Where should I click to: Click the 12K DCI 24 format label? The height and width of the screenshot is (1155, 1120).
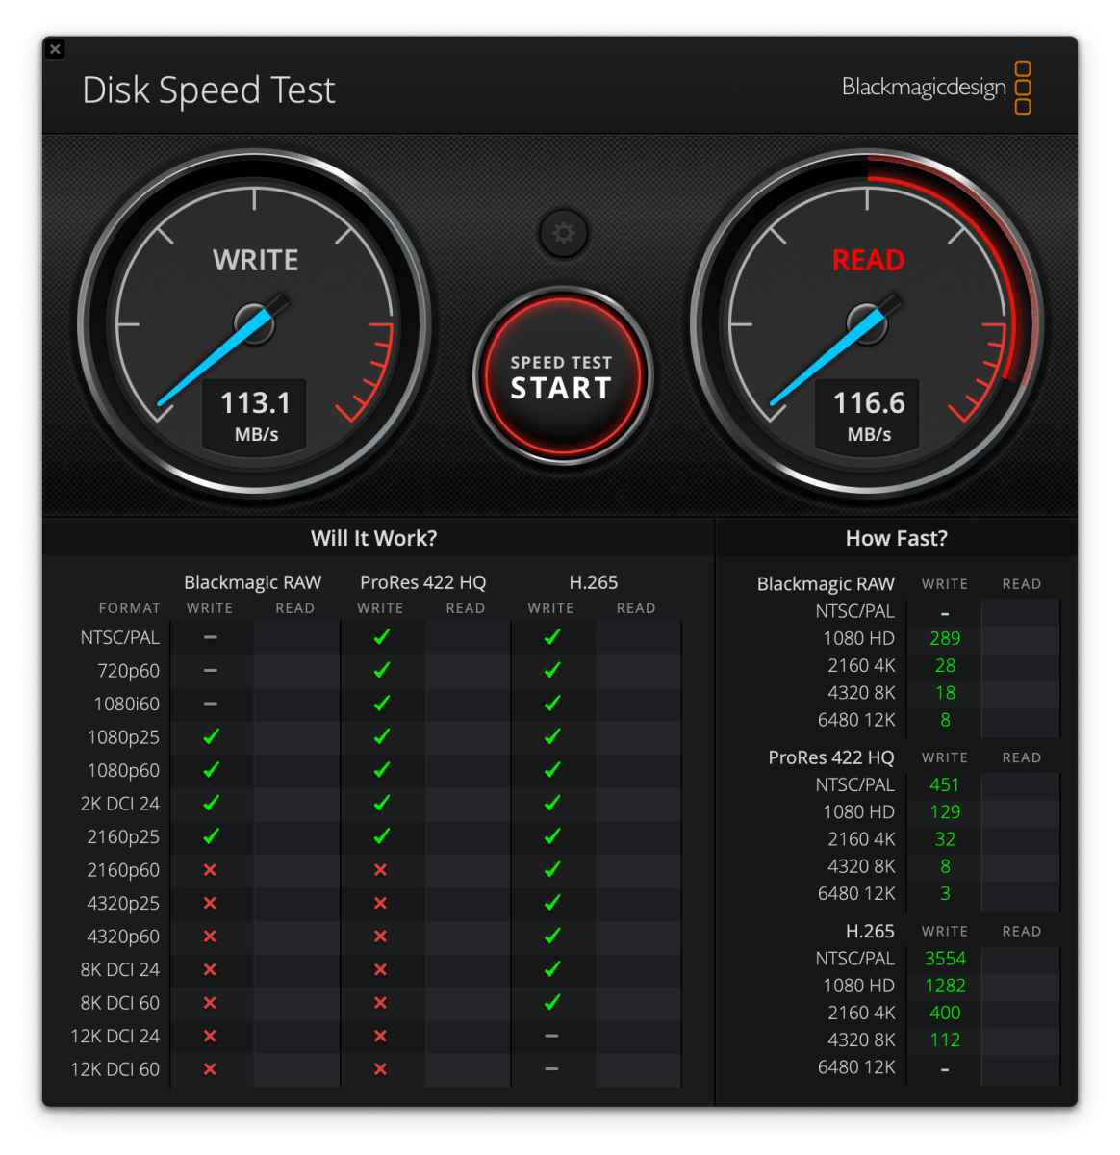115,1037
